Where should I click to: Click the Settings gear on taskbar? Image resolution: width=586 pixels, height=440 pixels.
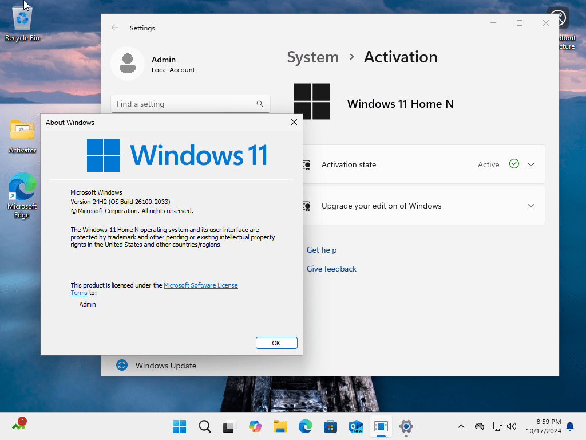(406, 426)
